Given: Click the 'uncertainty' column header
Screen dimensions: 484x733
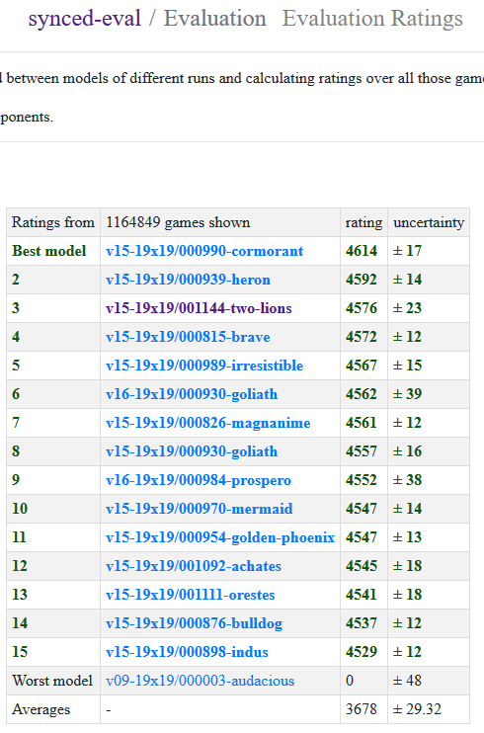Looking at the screenshot, I should (x=429, y=222).
